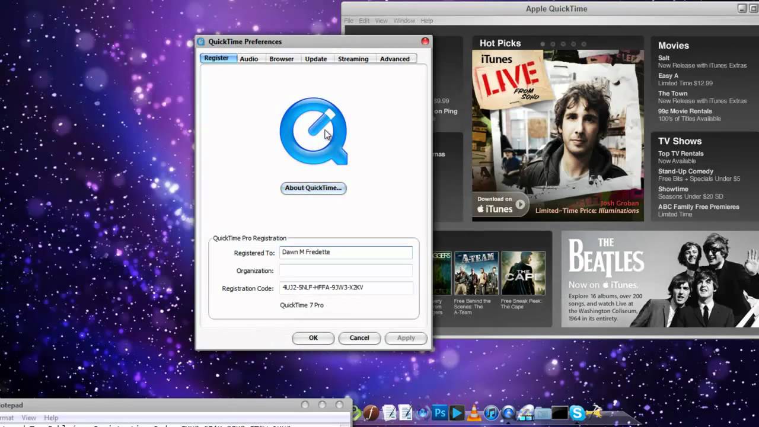This screenshot has height=427, width=759.
Task: Open the Edit menu in Apple QuickTime
Action: pyautogui.click(x=364, y=21)
